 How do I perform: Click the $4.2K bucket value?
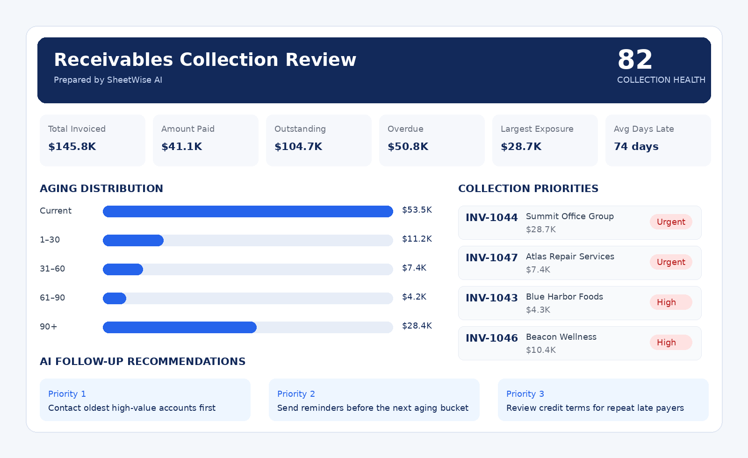(x=414, y=297)
